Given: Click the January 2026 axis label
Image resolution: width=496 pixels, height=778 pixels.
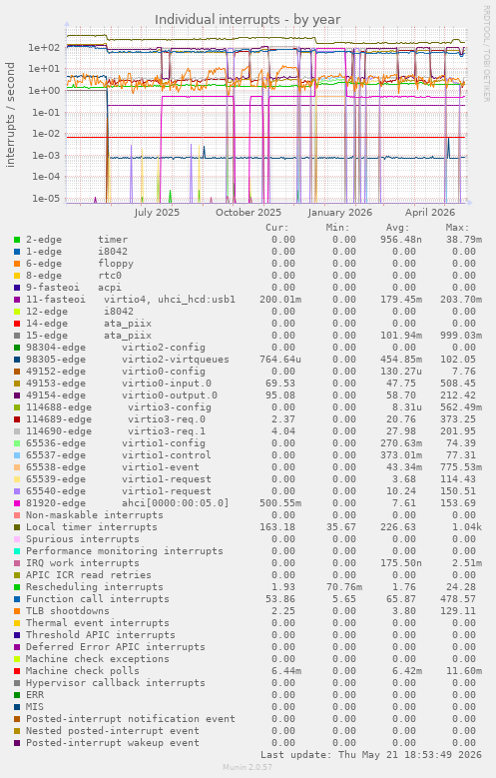Looking at the screenshot, I should click(x=339, y=213).
